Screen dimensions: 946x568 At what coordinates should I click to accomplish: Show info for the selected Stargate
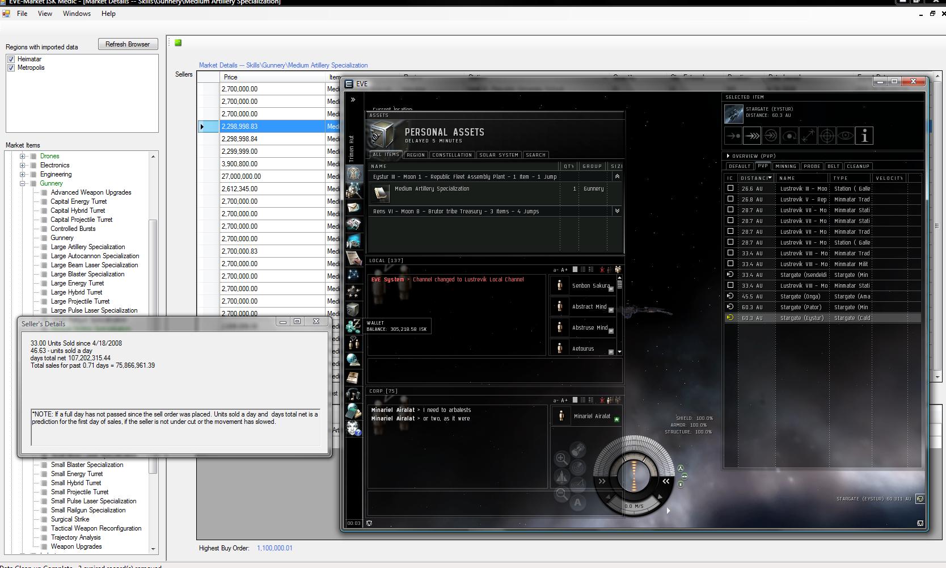[864, 136]
